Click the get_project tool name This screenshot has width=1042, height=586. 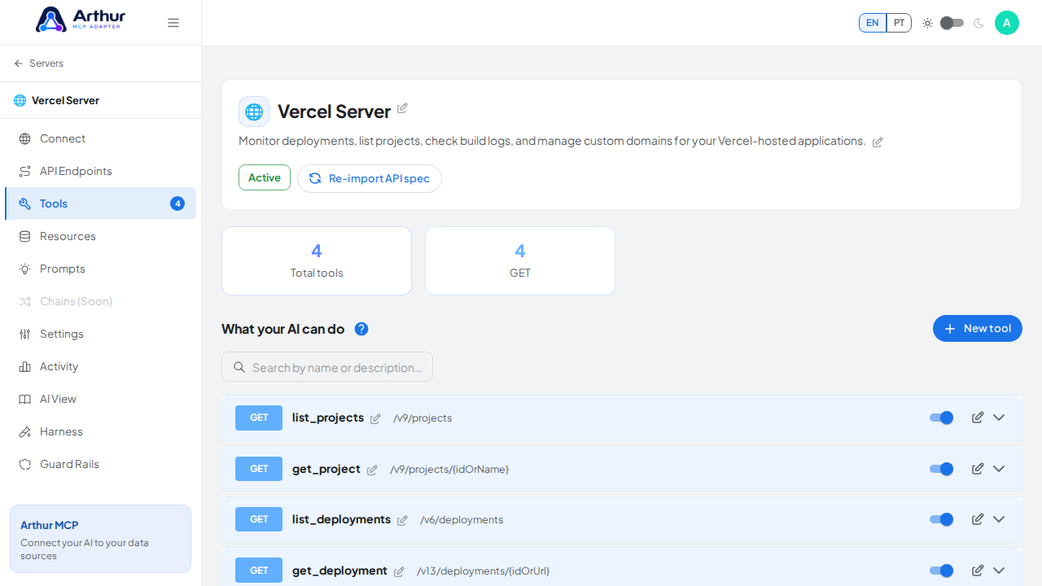point(326,469)
